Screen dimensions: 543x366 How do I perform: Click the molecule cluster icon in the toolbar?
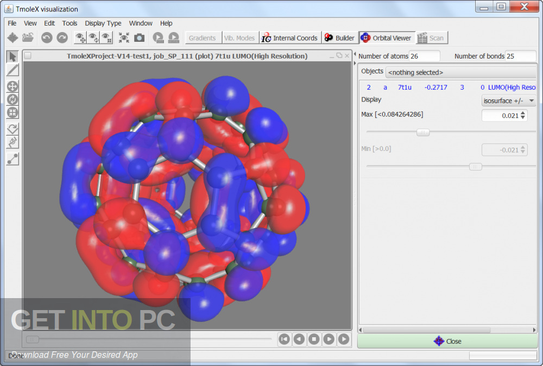pos(13,38)
